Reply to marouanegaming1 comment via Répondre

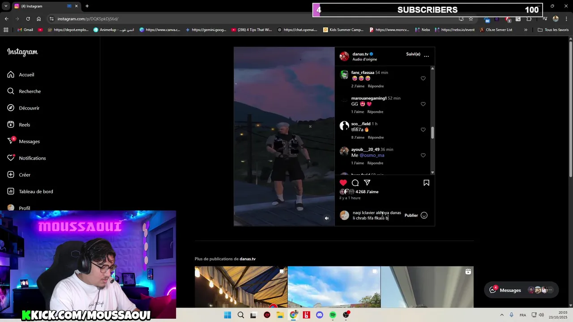point(375,112)
